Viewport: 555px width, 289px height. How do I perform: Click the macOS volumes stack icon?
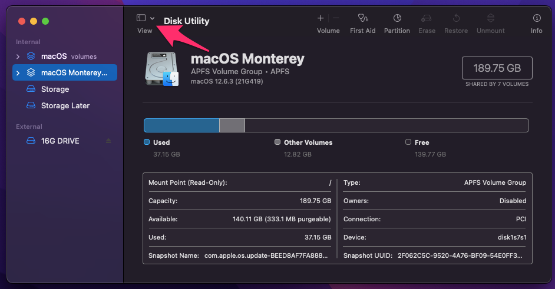click(31, 56)
